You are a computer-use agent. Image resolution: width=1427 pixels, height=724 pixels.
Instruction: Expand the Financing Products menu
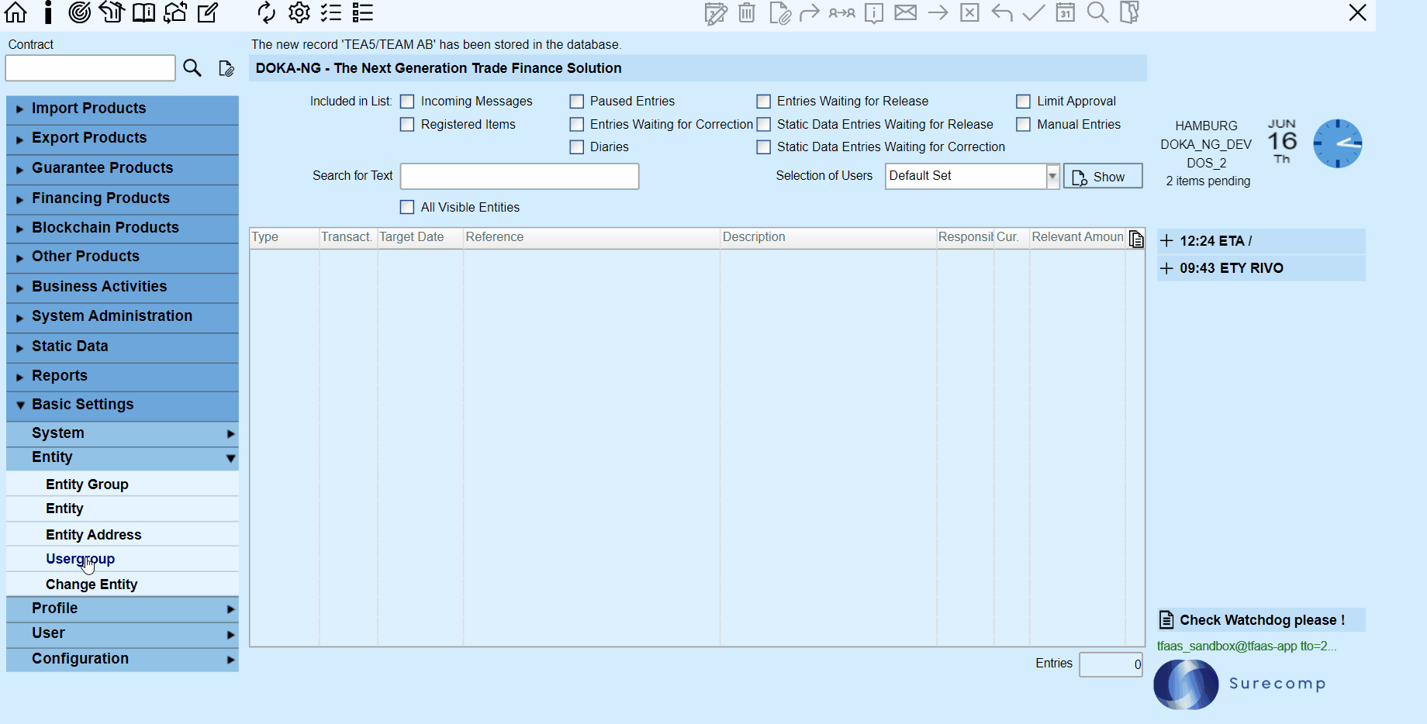tap(123, 198)
